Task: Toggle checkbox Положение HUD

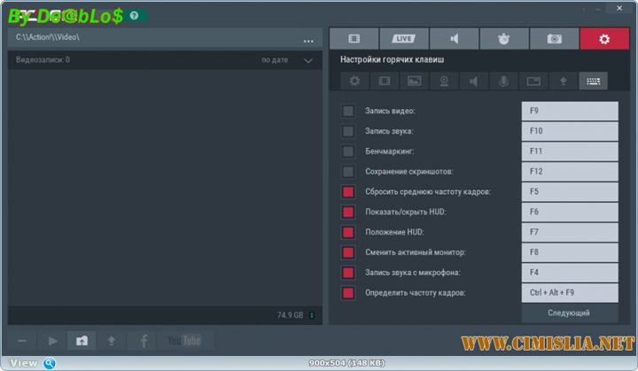Action: tap(348, 232)
